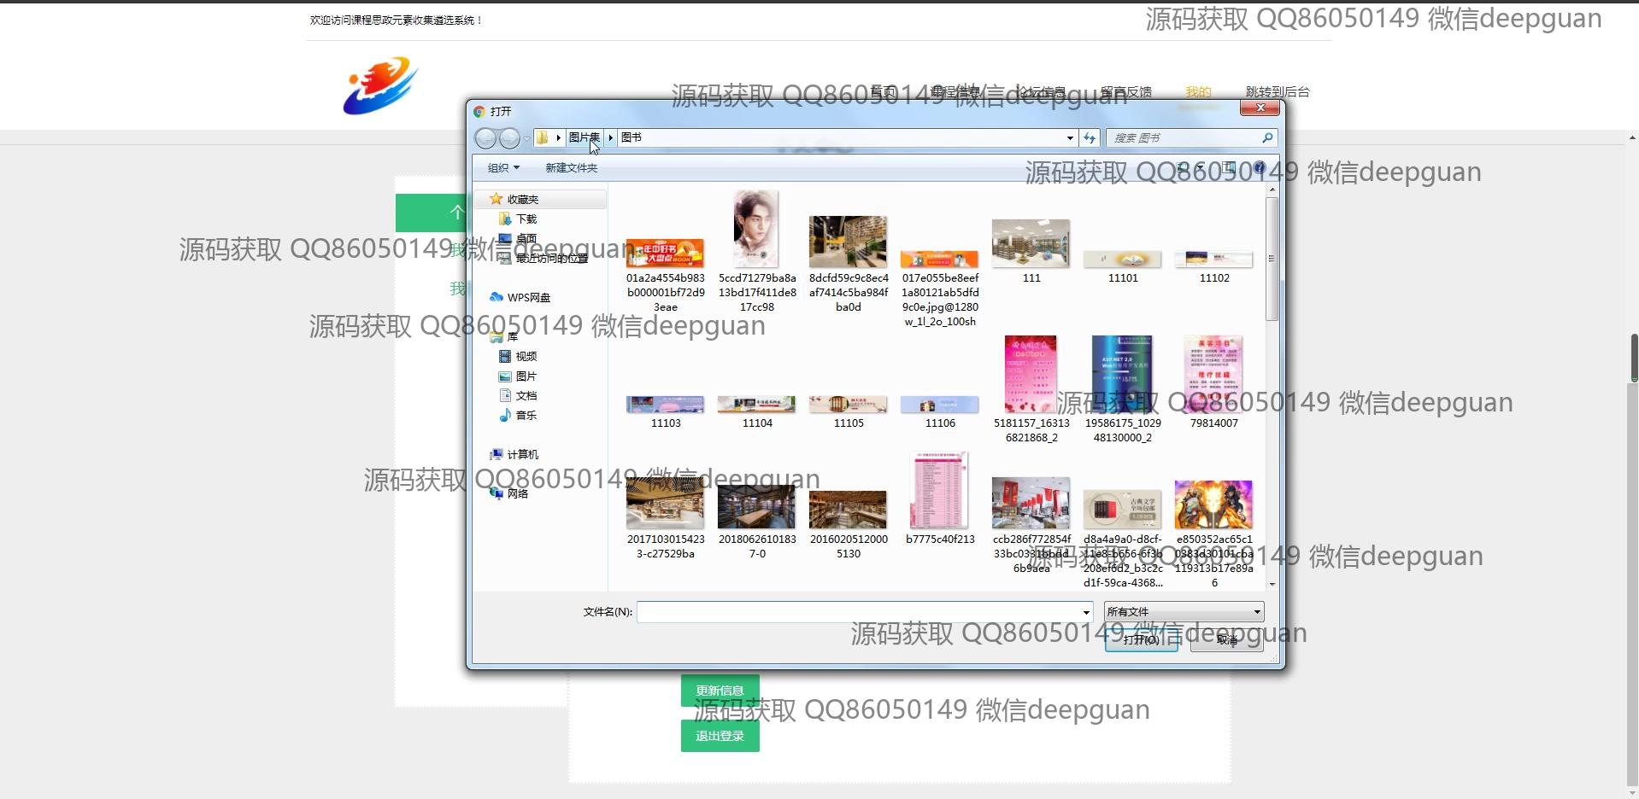The height and width of the screenshot is (799, 1639).
Task: Click 跳转到后台 in the site navigation
Action: [1278, 92]
